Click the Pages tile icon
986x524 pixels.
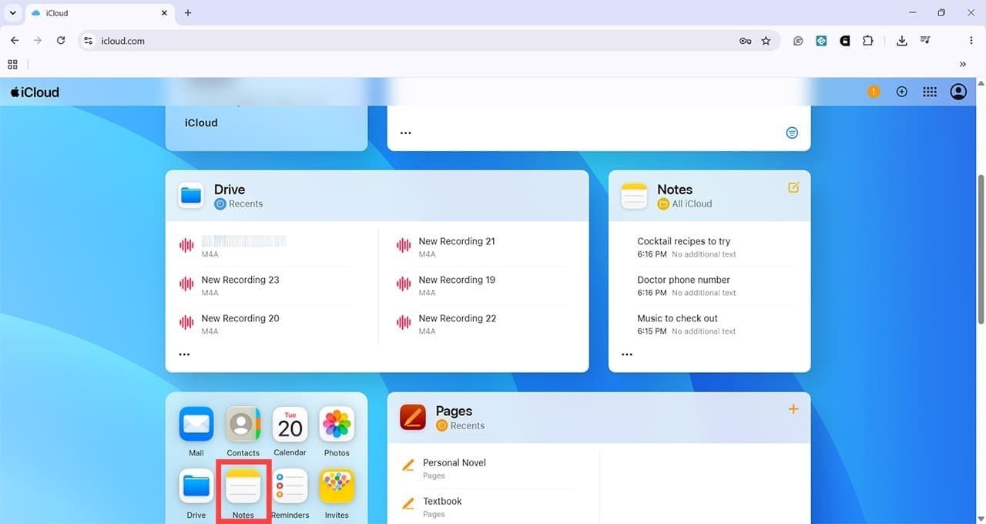pos(413,418)
